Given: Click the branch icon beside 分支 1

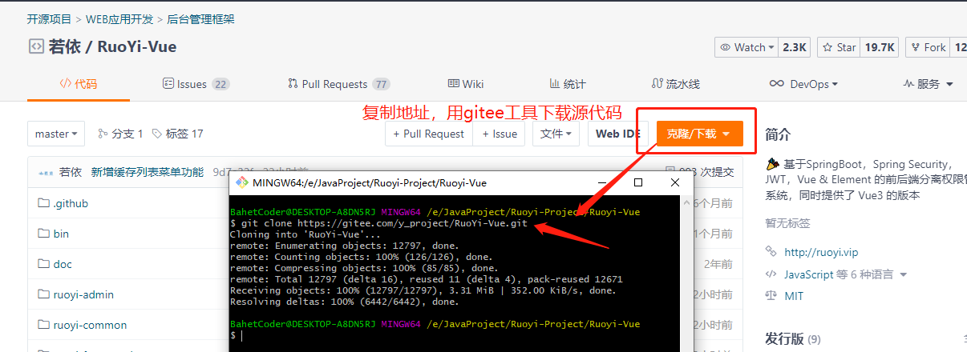Looking at the screenshot, I should pyautogui.click(x=103, y=134).
